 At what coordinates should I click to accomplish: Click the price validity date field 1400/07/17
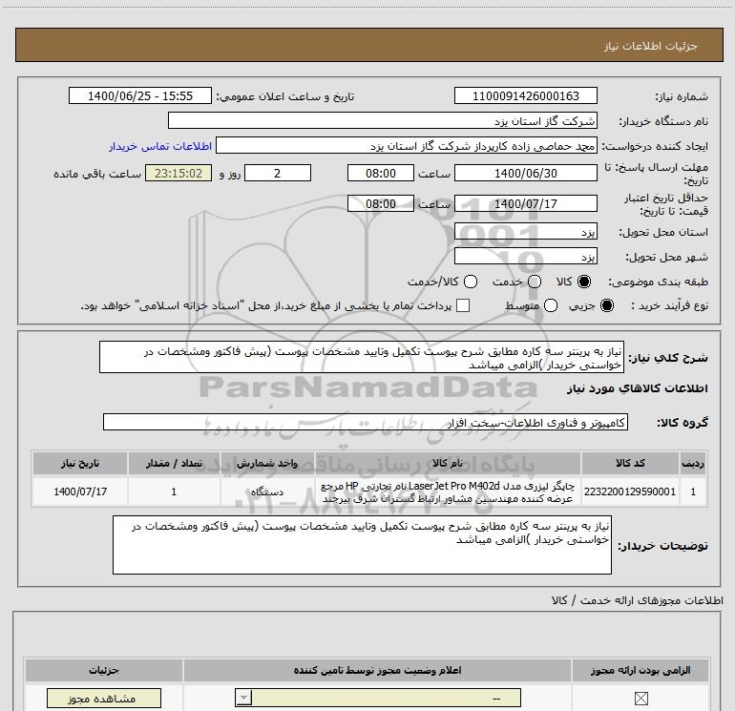[525, 203]
